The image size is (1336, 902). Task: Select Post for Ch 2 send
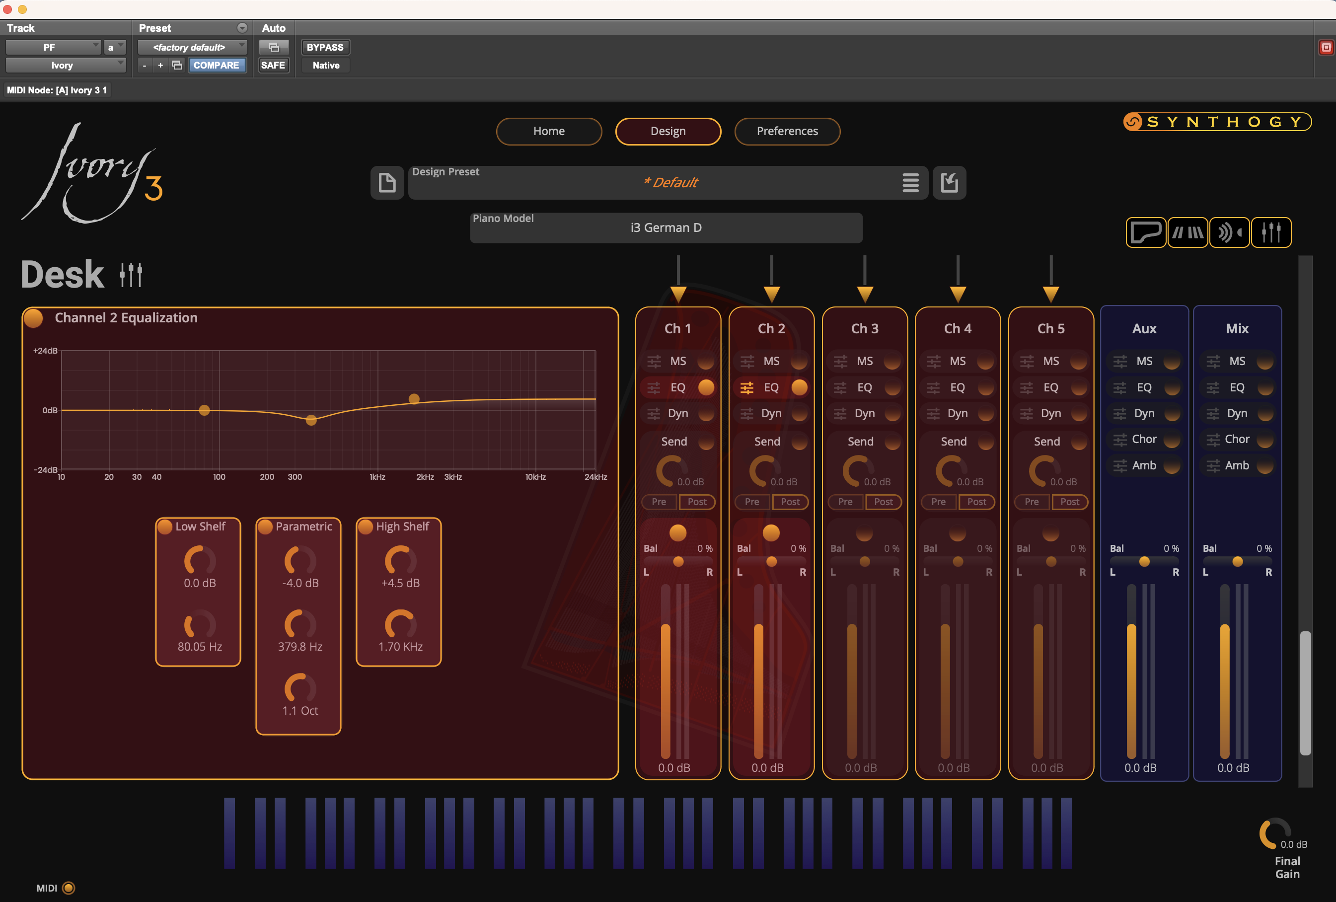point(791,502)
